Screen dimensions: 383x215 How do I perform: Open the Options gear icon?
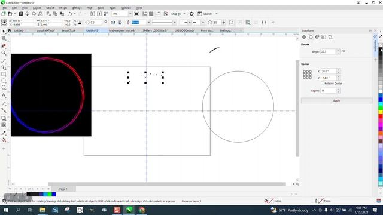191,14
